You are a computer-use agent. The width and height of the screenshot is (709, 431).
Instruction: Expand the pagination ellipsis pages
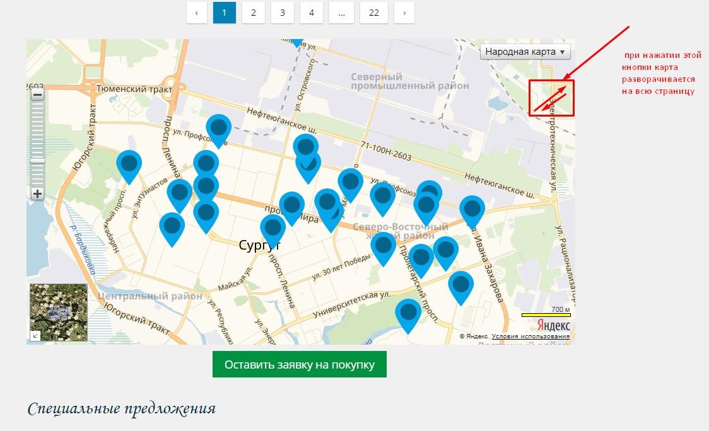coord(341,12)
